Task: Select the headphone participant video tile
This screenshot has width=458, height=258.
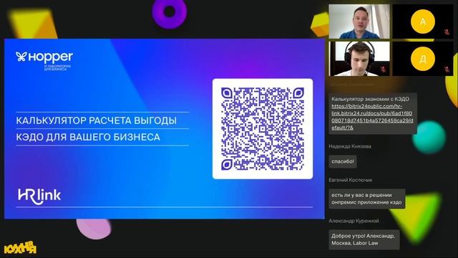Action: [x=359, y=59]
